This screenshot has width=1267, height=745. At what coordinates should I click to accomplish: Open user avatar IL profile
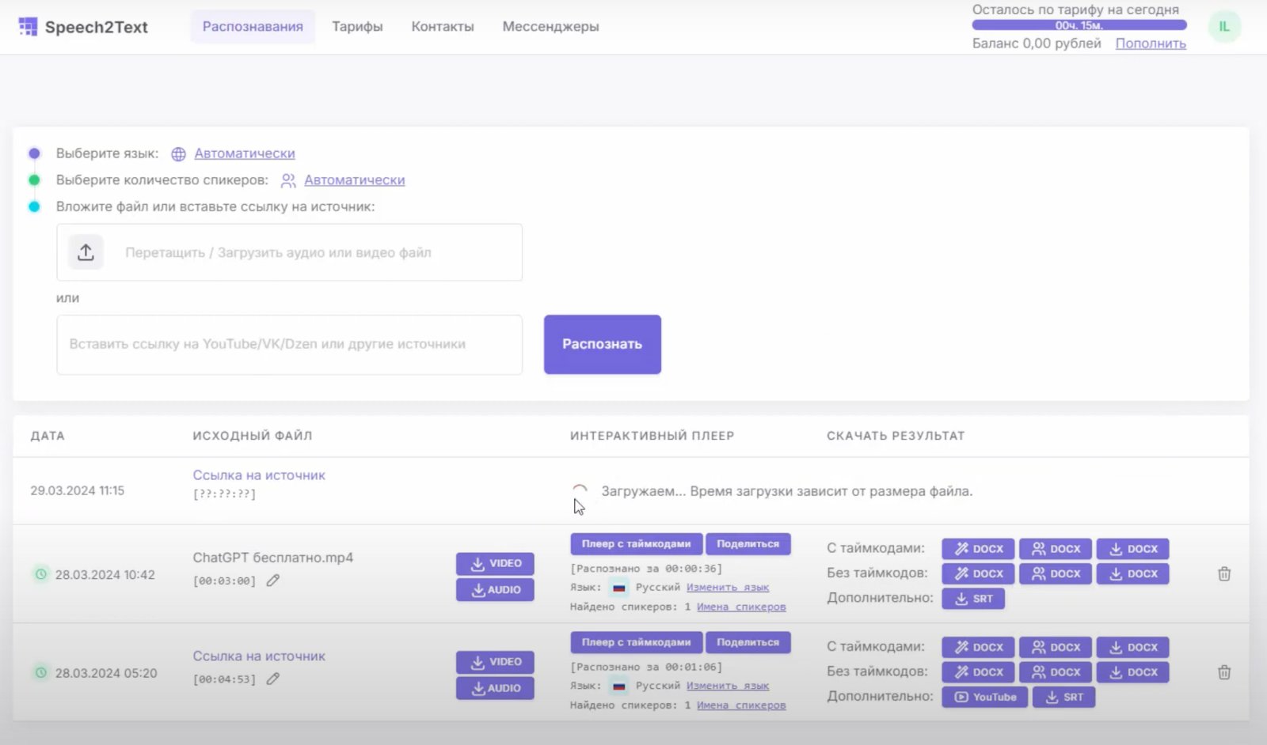pos(1223,27)
